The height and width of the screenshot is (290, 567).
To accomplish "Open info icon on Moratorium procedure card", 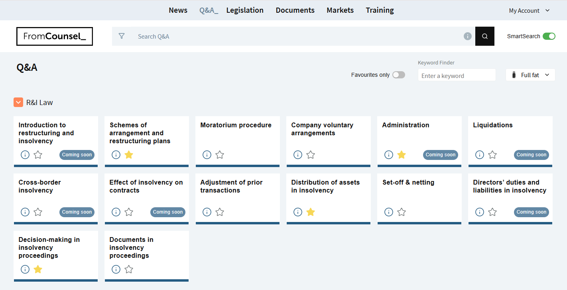I will [207, 155].
